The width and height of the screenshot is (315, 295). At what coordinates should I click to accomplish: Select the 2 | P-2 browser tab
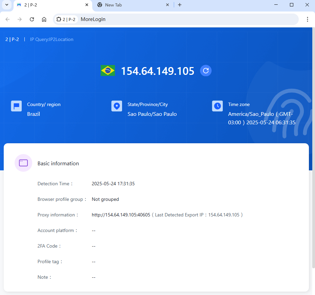pos(51,5)
